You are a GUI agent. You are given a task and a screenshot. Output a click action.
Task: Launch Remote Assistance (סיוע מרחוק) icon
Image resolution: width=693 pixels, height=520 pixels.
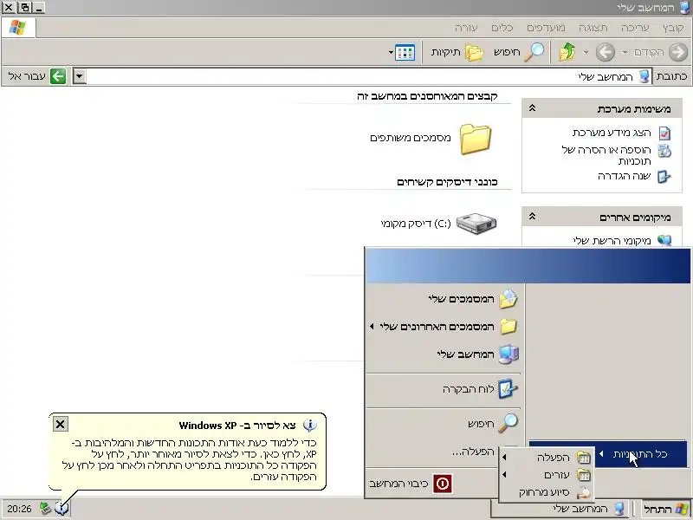583,491
